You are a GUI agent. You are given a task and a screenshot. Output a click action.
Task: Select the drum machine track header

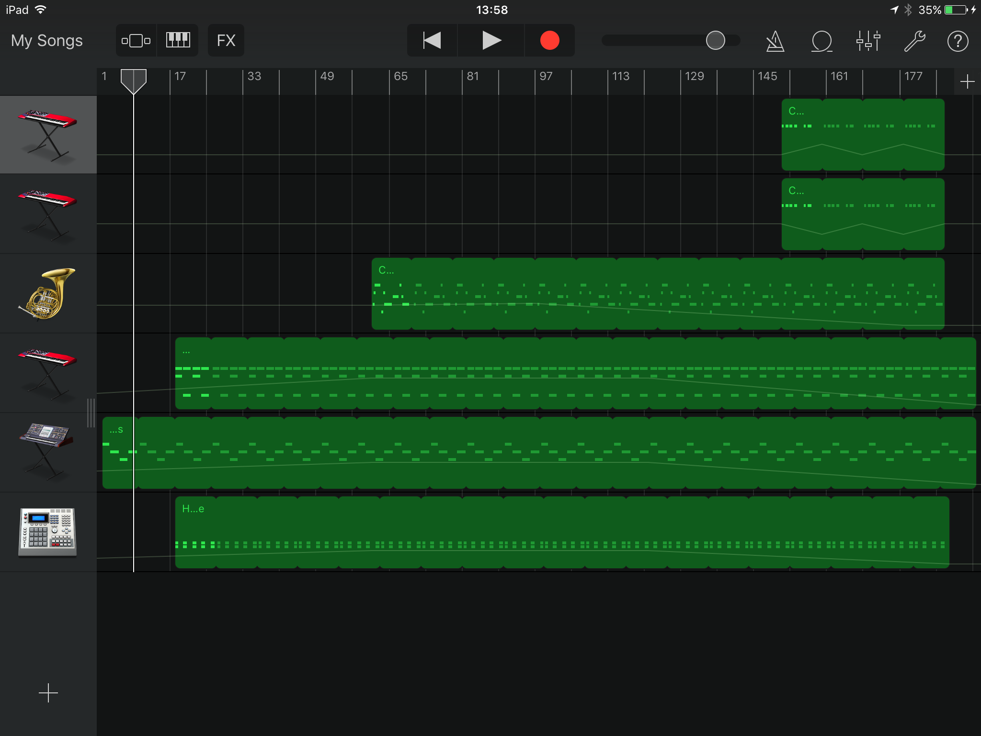click(x=48, y=532)
